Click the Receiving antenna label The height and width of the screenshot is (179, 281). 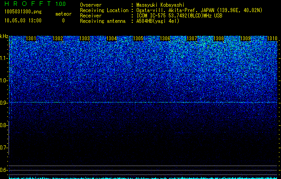pos(103,21)
